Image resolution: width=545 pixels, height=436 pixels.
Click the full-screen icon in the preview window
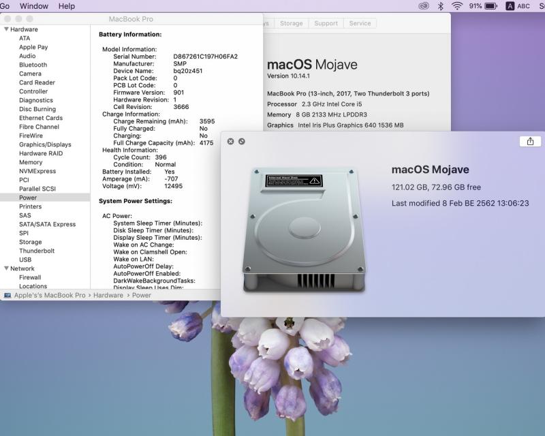[242, 142]
